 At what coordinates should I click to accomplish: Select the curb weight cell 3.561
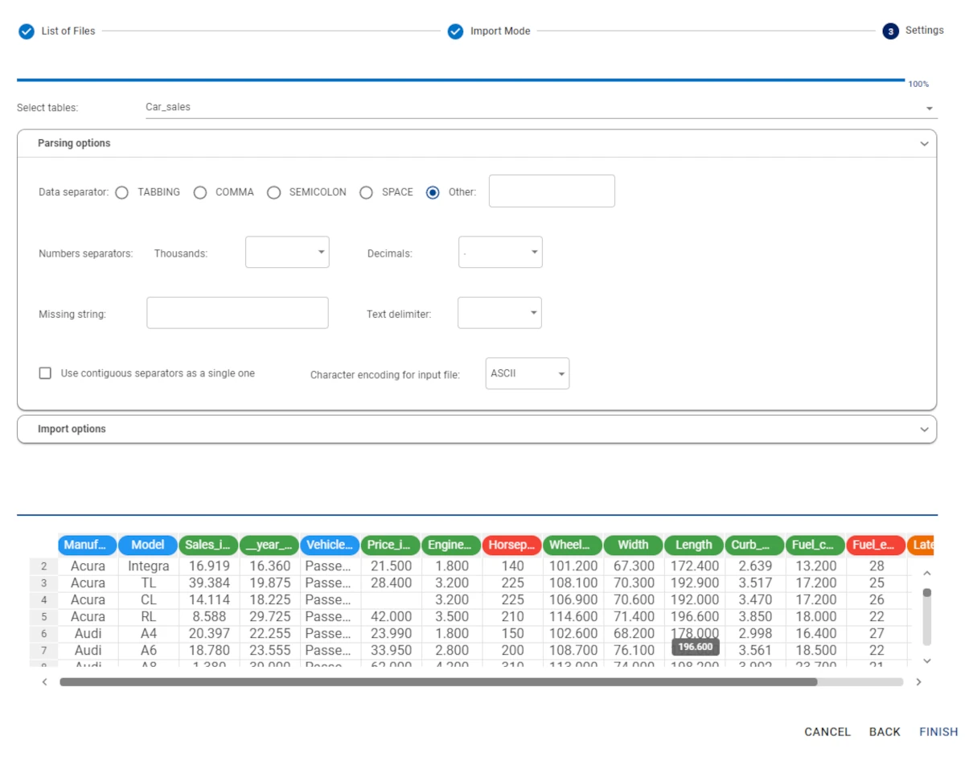pos(755,651)
